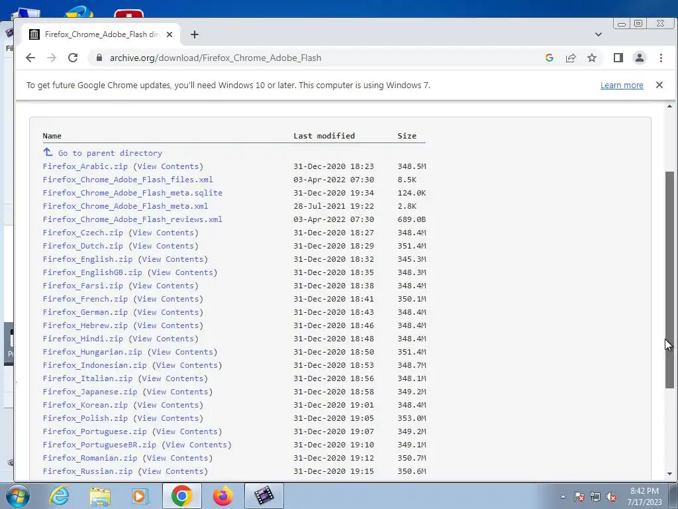Open Firefox_Chrome_Adobe_Flash_meta.sqlite
678x509 pixels.
click(x=132, y=193)
